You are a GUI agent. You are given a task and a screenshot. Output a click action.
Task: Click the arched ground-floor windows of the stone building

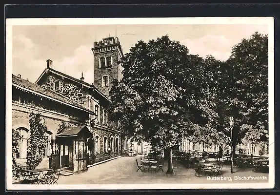[x=107, y=144]
